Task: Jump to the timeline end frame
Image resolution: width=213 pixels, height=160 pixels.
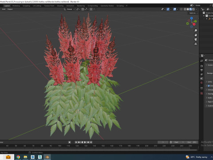Action: (x=91, y=142)
